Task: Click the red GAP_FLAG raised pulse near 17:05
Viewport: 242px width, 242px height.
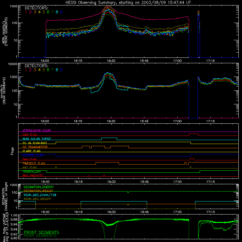Action: coord(194,135)
